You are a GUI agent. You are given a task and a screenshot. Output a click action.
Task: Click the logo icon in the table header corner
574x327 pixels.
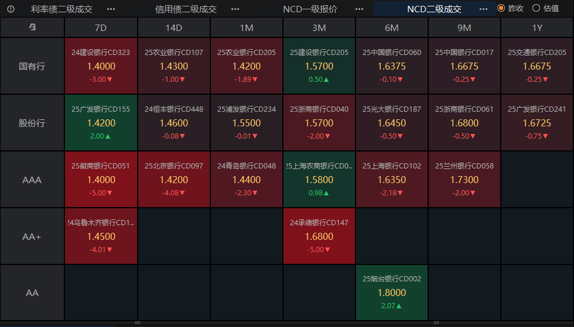click(x=33, y=27)
